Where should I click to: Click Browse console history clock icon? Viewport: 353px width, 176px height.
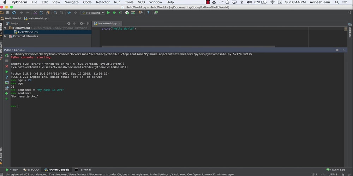(x=7, y=88)
